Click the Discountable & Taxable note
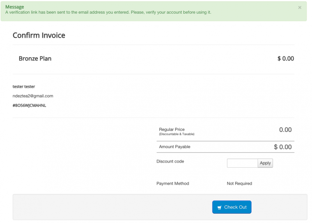Image resolution: width=312 pixels, height=223 pixels. pyautogui.click(x=176, y=134)
